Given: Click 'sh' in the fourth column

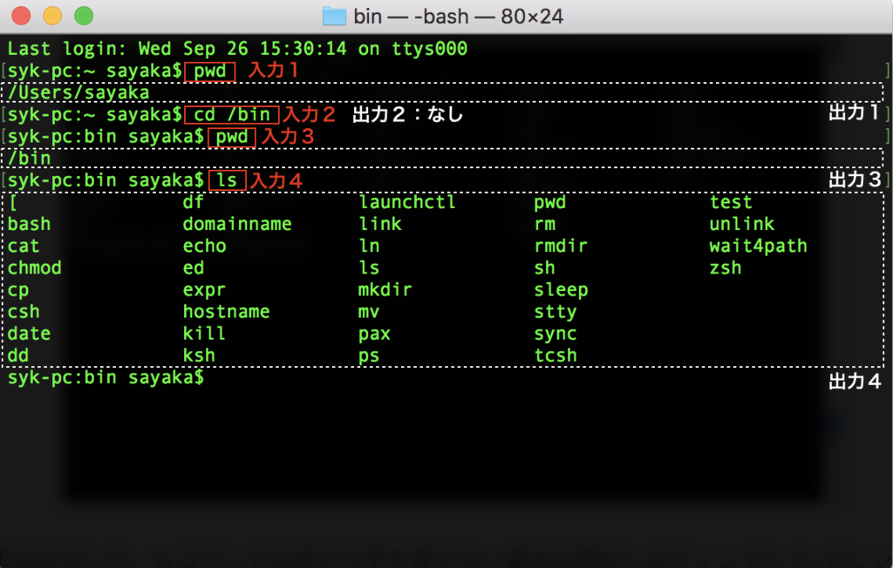Looking at the screenshot, I should (544, 268).
